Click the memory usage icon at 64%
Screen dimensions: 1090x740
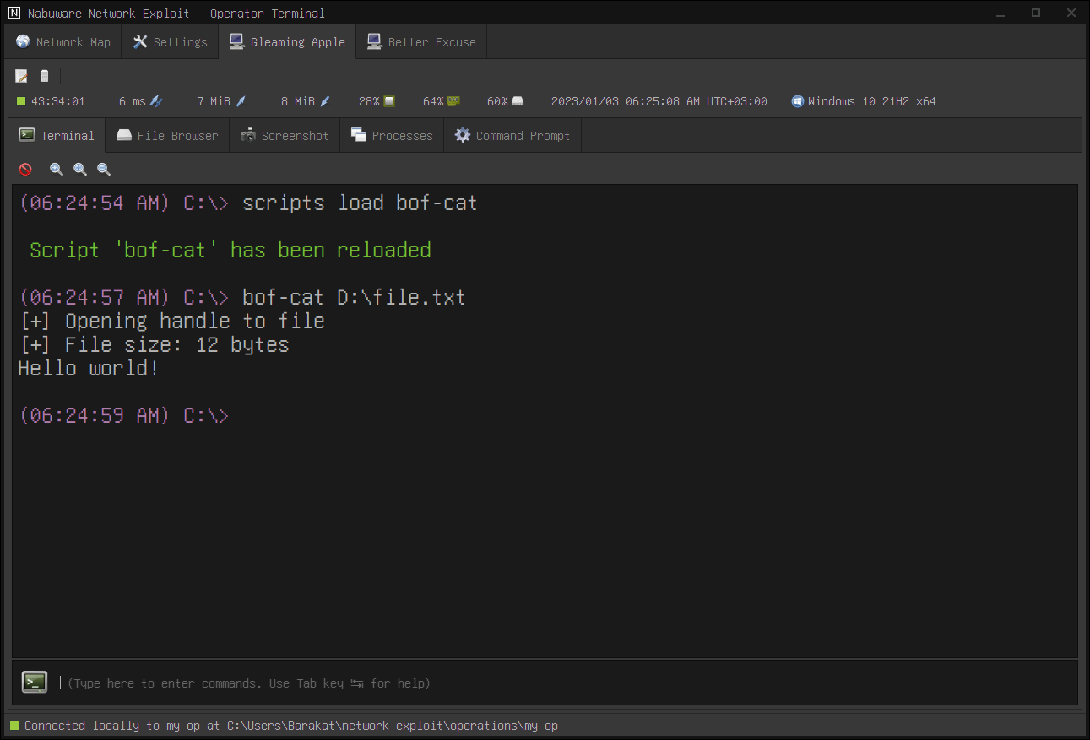(x=453, y=101)
